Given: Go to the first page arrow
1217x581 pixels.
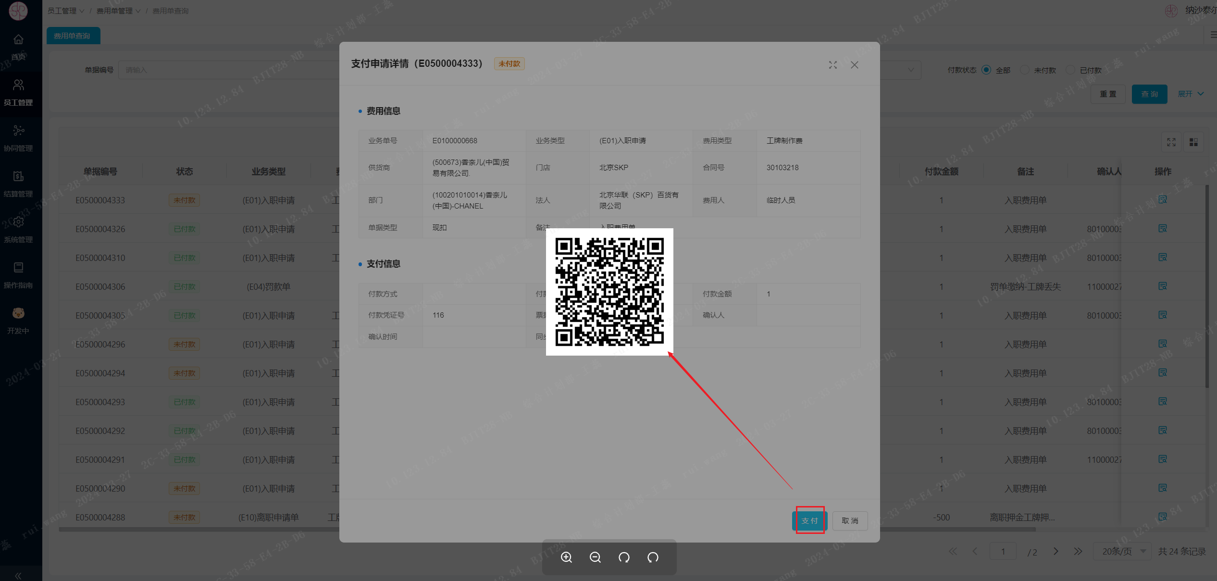Looking at the screenshot, I should click(x=953, y=551).
